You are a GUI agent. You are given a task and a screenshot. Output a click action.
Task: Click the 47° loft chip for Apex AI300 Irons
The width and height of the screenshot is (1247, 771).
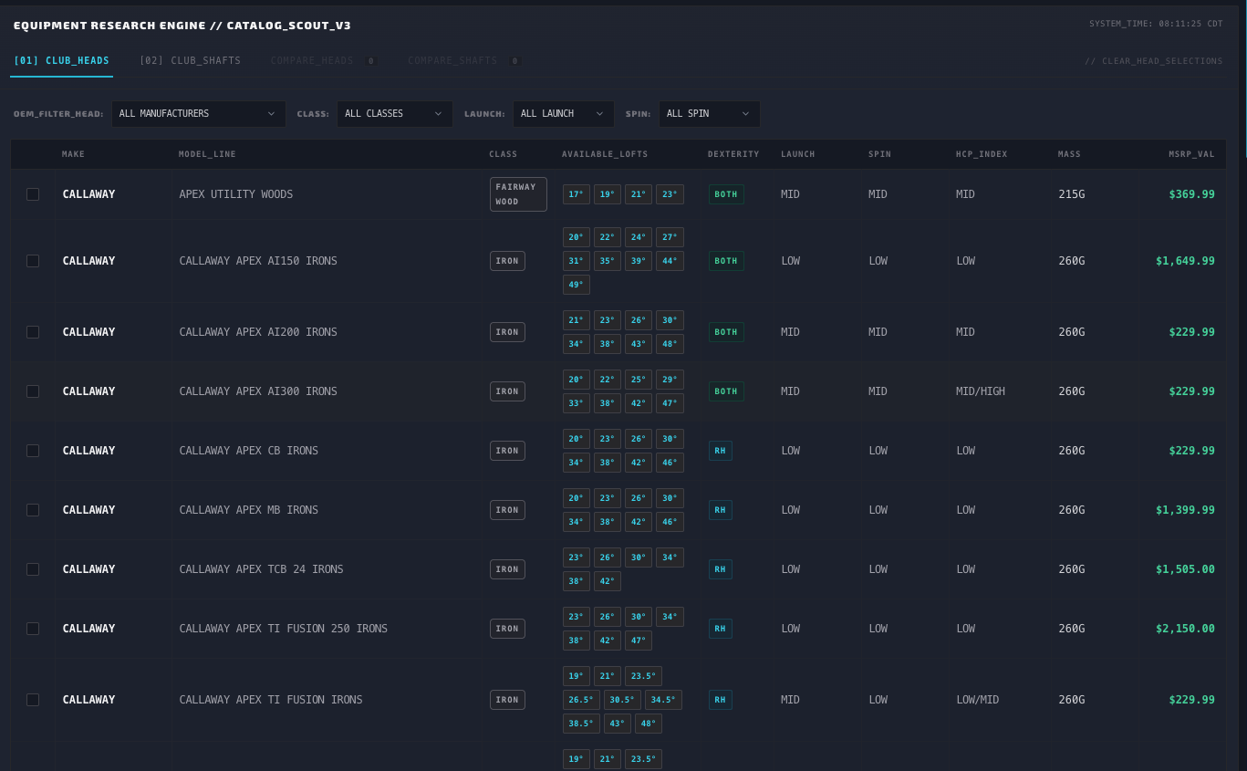(x=670, y=403)
